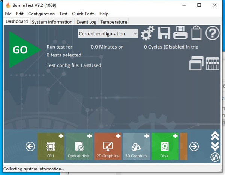Click the double up chevron arrow
Screen dimensions: 225x175
pos(215,135)
